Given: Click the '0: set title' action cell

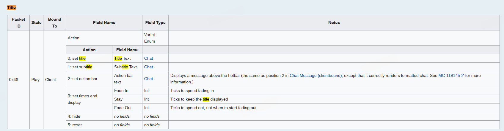Looking at the screenshot, I should tap(77, 58).
